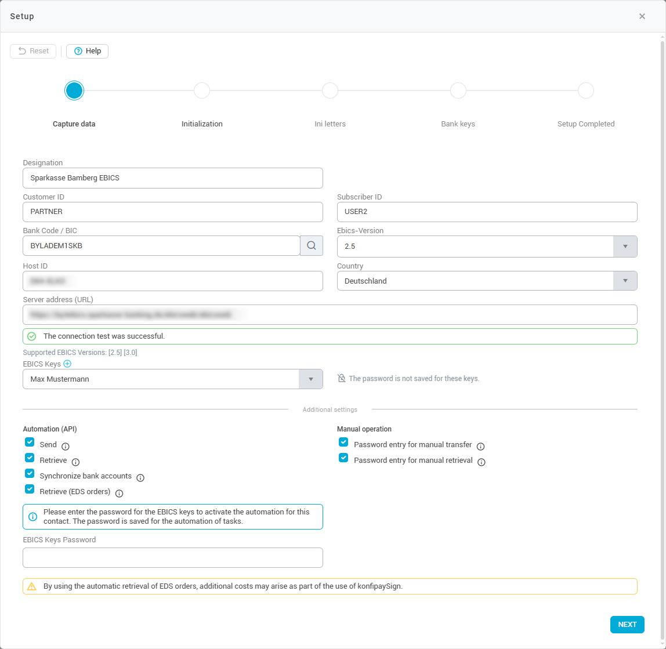The width and height of the screenshot is (666, 649).
Task: Open info for manual transfer password entry
Action: [x=480, y=446]
